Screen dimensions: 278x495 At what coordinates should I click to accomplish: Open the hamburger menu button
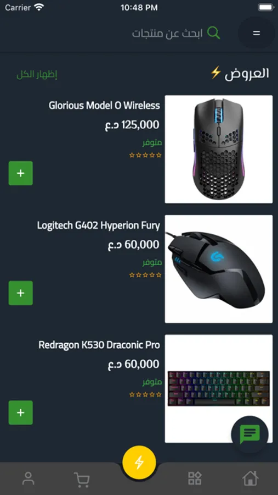(256, 33)
